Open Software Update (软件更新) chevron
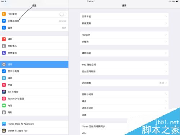180x135 pixels. tap(166, 23)
